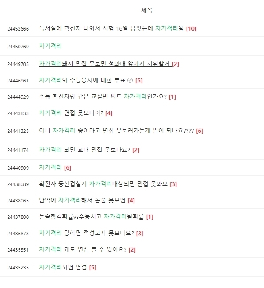Image resolution: width=264 pixels, height=288 pixels.
Task: Open post 만약에 자가격리해서 논술 못보면
Action: tap(82, 200)
